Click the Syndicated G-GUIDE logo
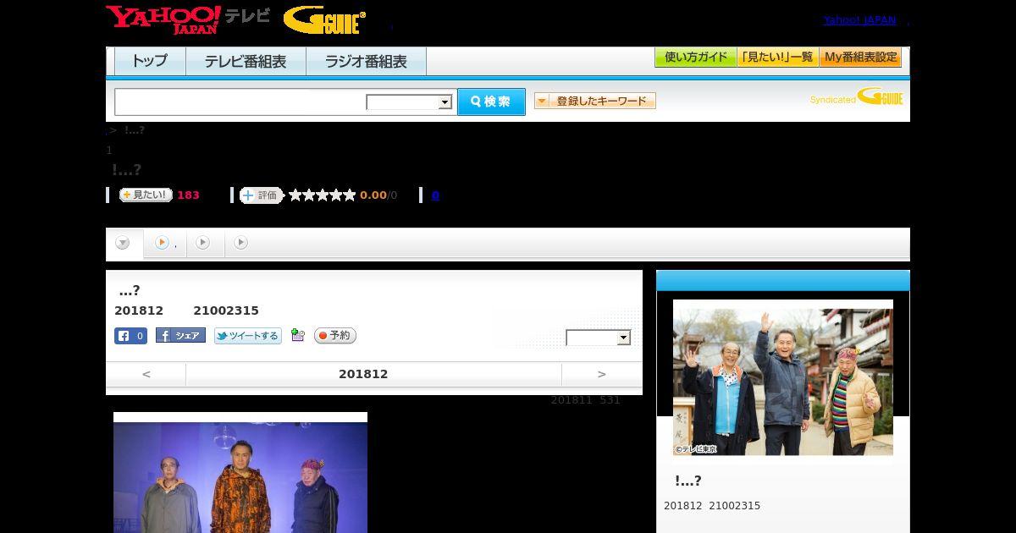The width and height of the screenshot is (1016, 533). point(857,96)
